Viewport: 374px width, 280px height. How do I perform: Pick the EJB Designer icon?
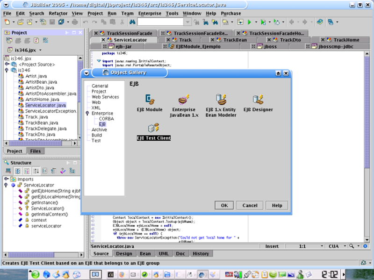click(x=258, y=99)
